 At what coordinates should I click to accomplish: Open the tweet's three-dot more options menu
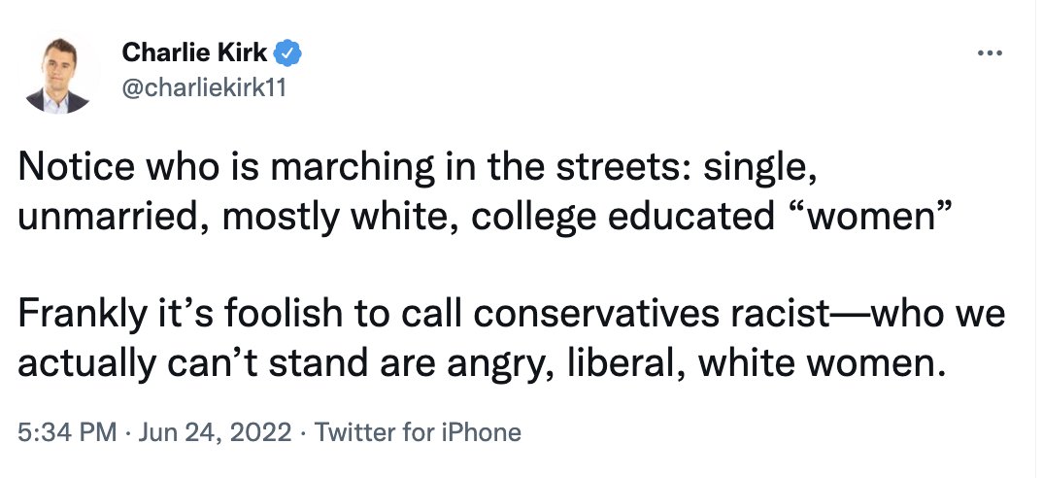990,52
